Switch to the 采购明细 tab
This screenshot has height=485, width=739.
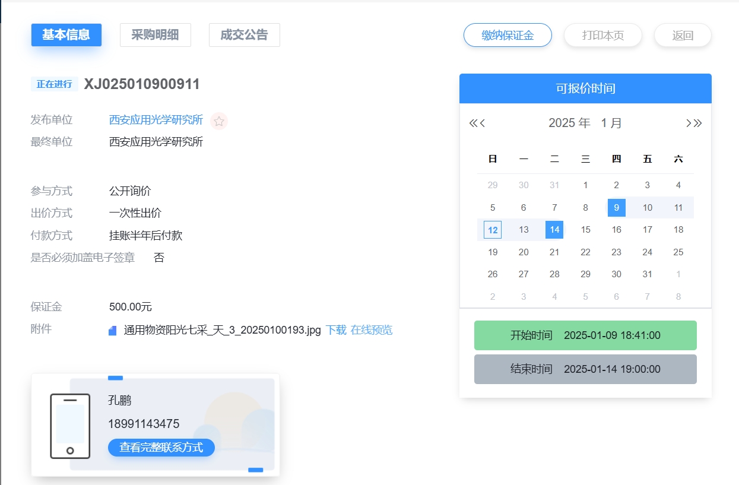(x=155, y=35)
